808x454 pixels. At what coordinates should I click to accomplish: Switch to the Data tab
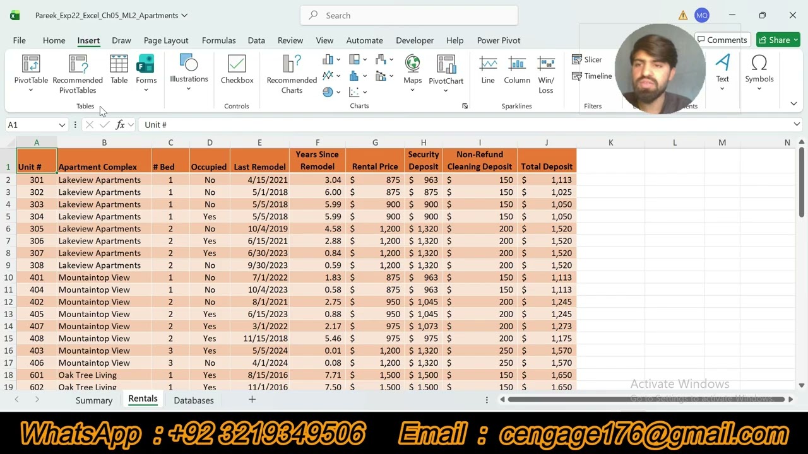pyautogui.click(x=256, y=40)
